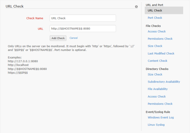Open Access Check under File Checks
The width and height of the screenshot is (190, 133).
pos(157,31)
